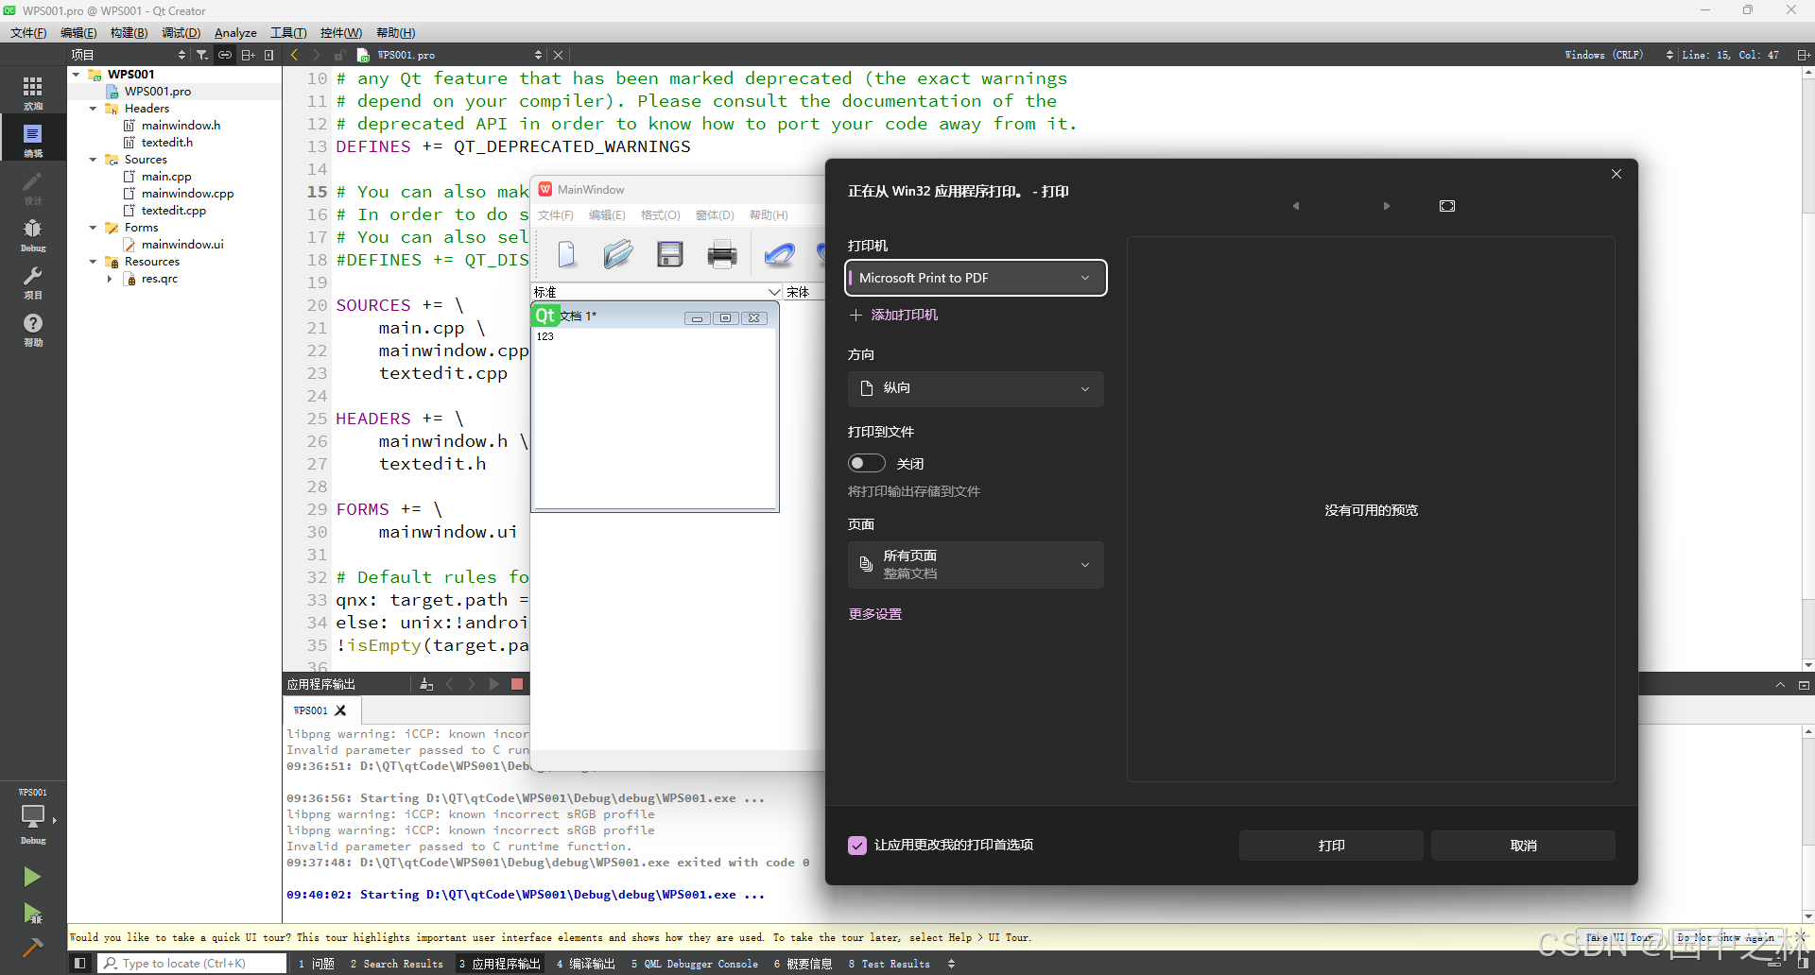This screenshot has width=1815, height=975.
Task: Click the split project panel icon
Action: click(x=248, y=55)
